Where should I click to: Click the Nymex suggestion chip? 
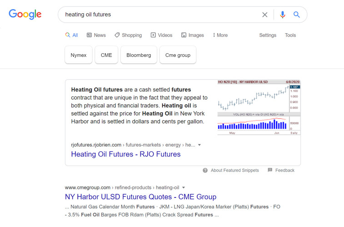79,55
